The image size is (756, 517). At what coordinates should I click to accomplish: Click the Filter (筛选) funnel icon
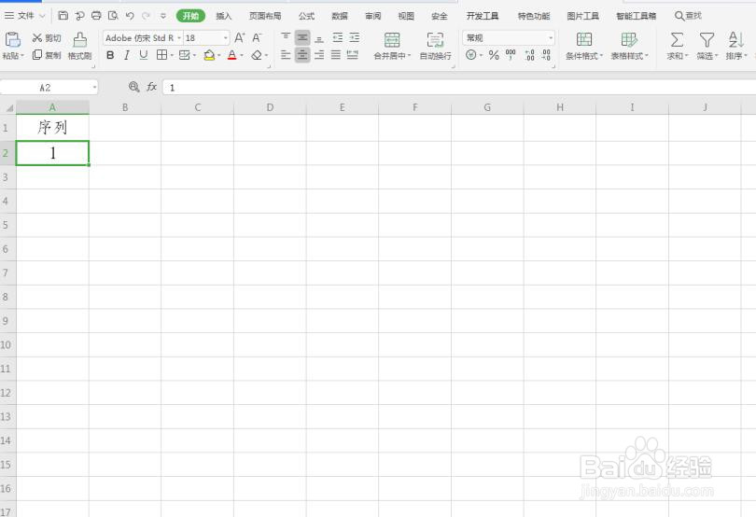pyautogui.click(x=707, y=39)
